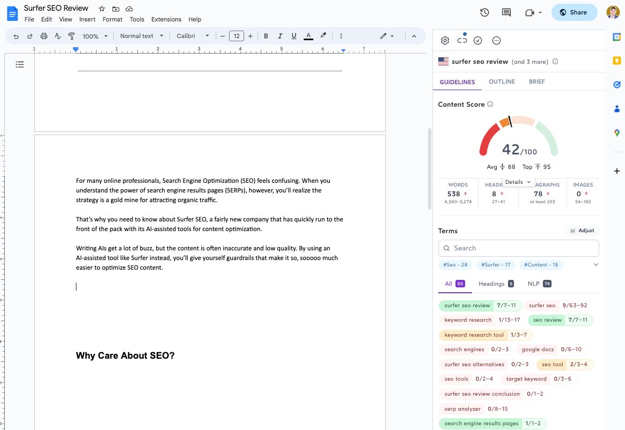Switch to the BRIEF tab
This screenshot has height=430, width=625.
[x=537, y=81]
